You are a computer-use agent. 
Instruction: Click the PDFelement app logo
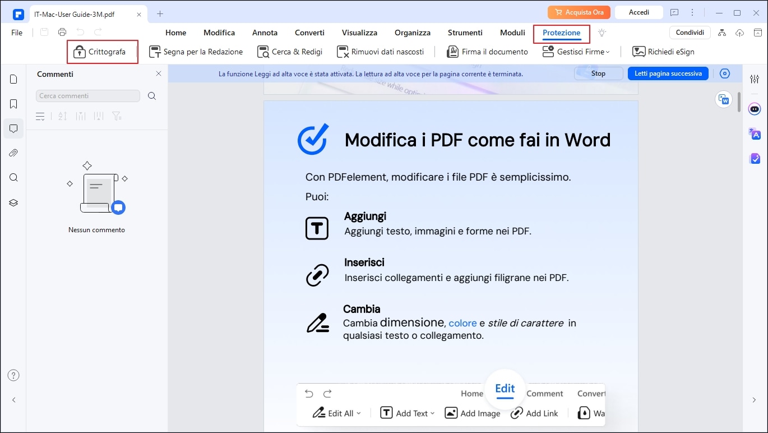(18, 13)
